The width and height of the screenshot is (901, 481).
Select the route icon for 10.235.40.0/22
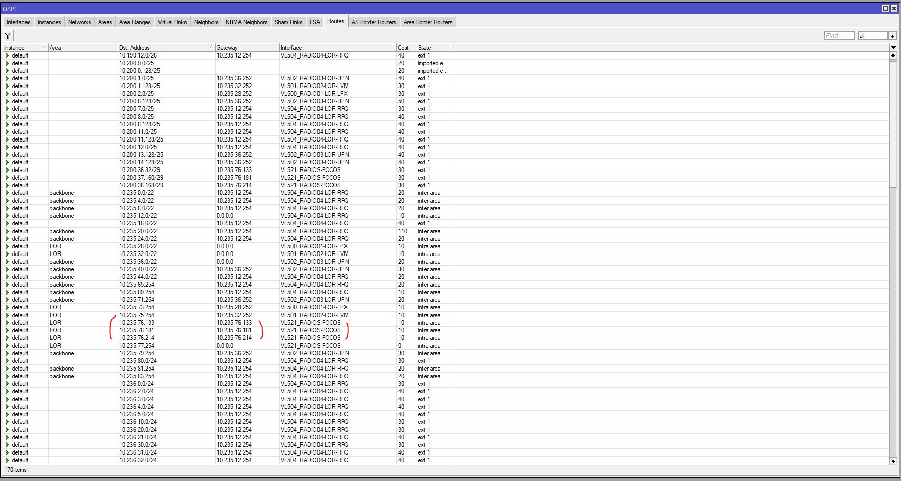point(7,269)
